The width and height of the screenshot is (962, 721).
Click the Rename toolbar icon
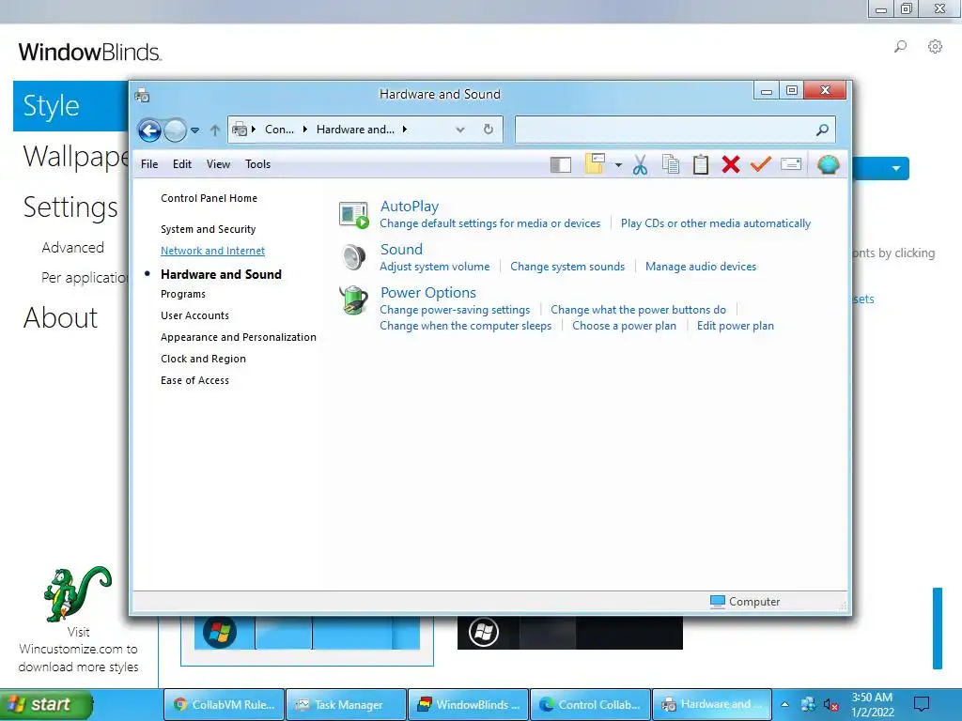click(791, 163)
